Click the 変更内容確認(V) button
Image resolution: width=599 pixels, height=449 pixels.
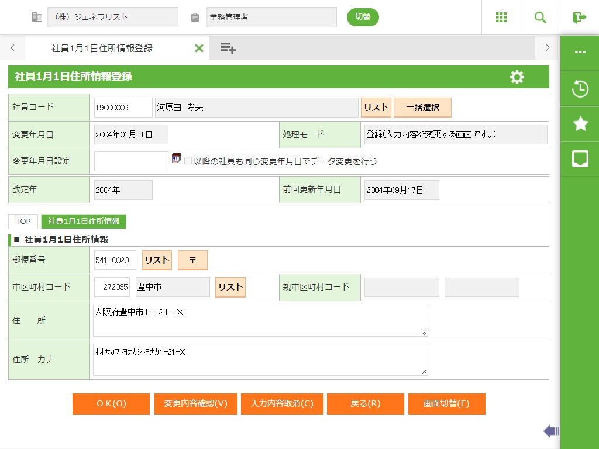[x=195, y=404]
